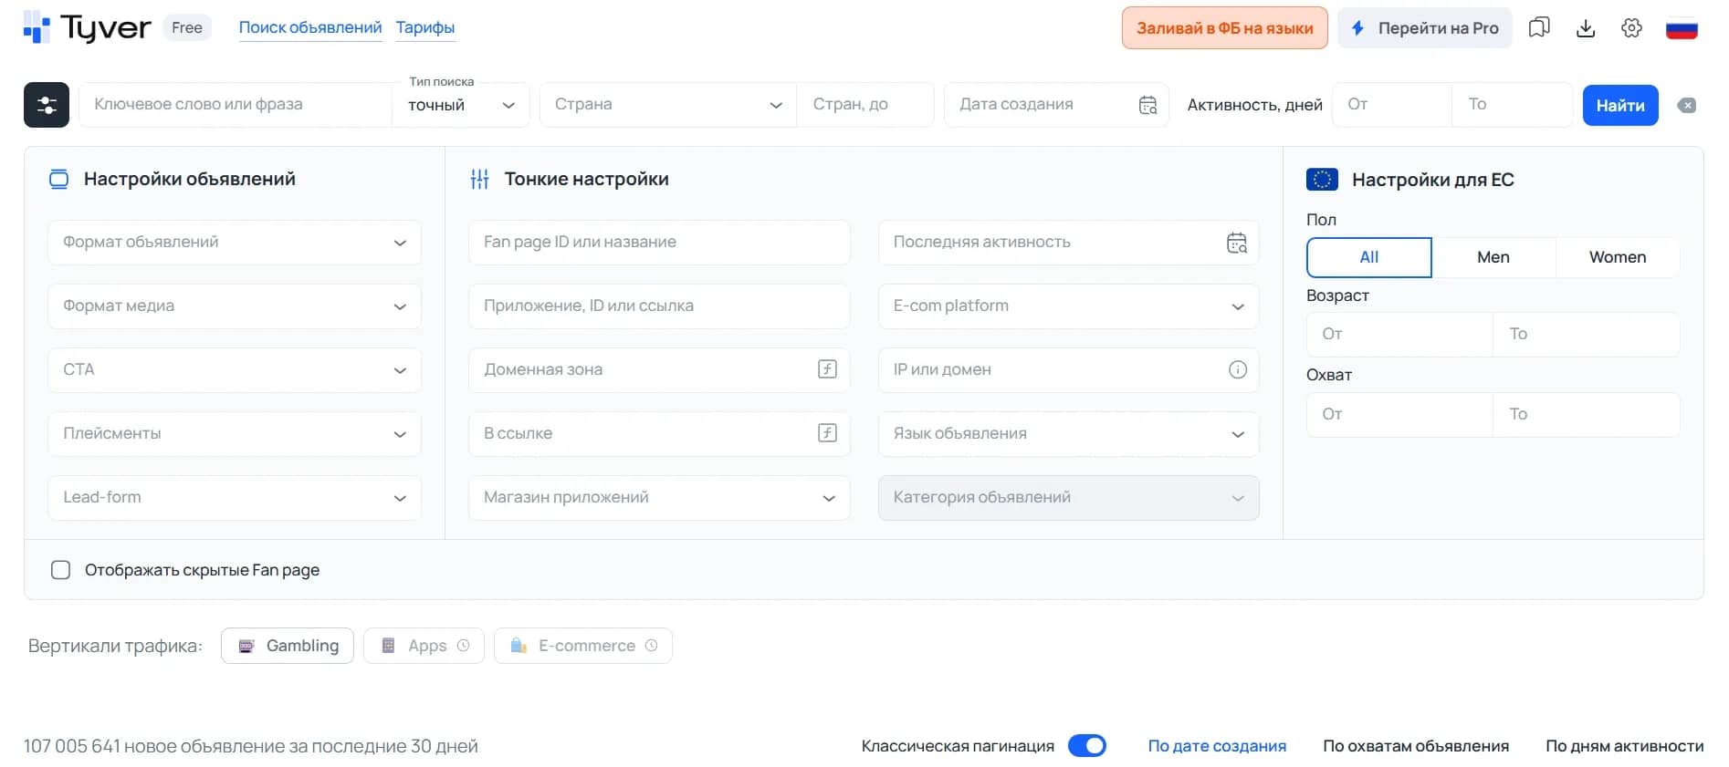The image size is (1729, 767).
Task: Open Тип поиска dropdown
Action: [x=461, y=105]
